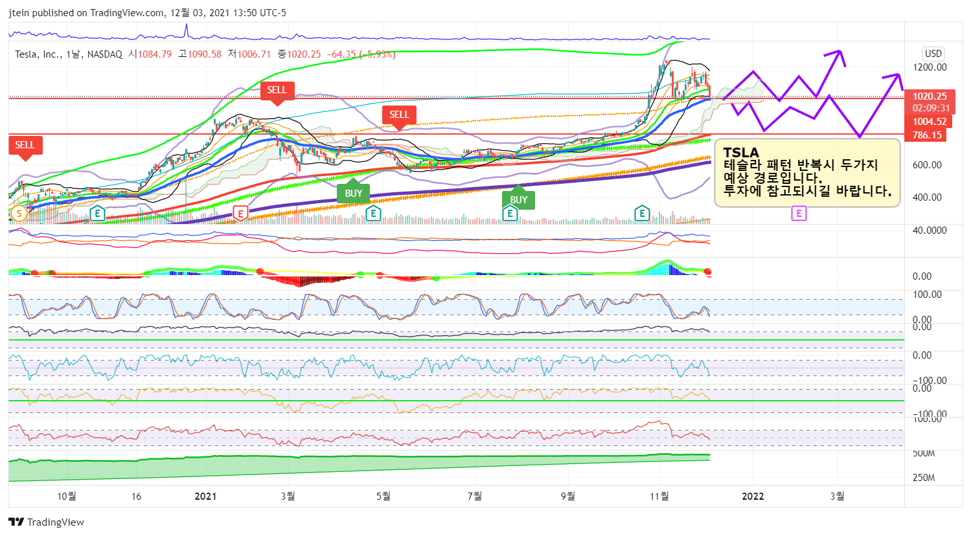
Task: Click the 16 date axis label
Action: click(136, 496)
